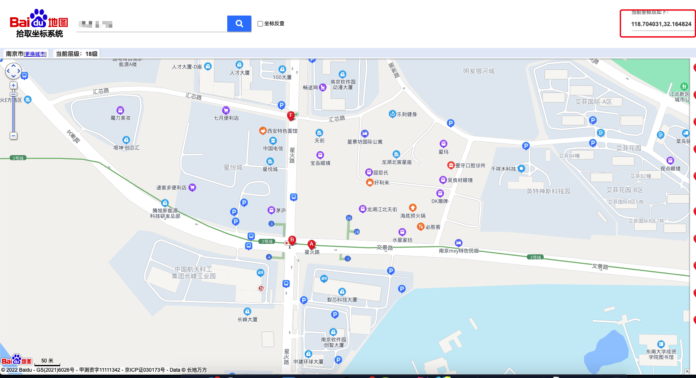Screen dimensions: 696x378
Task: Click the Baidu logo at map bottom-left
Action: tap(16, 359)
